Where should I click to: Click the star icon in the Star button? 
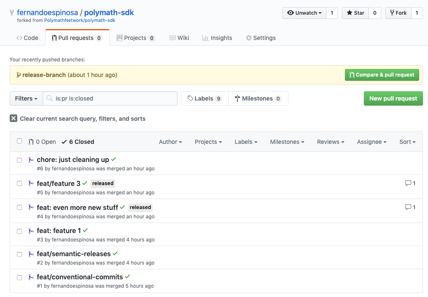coord(350,13)
